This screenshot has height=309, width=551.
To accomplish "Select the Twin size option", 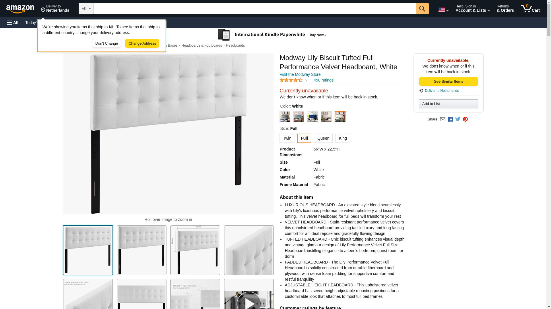I will (x=287, y=138).
